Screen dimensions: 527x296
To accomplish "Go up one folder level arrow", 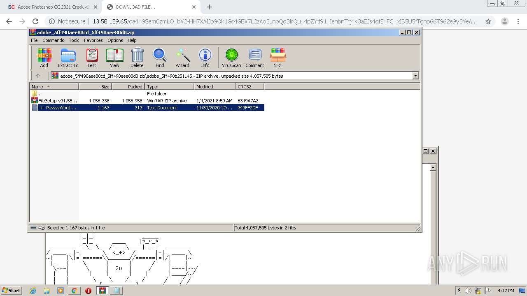I will (x=38, y=76).
